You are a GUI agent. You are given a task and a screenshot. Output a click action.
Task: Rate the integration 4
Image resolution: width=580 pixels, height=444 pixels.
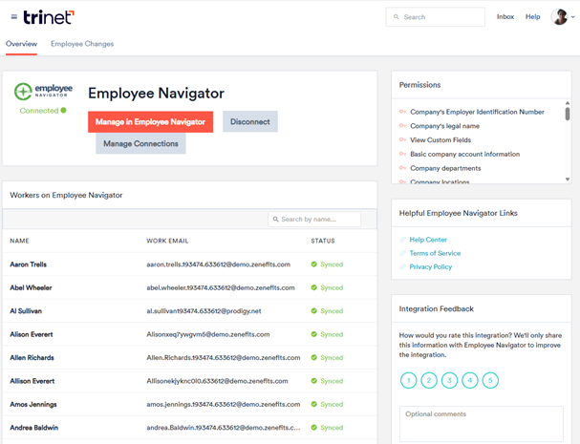coord(470,380)
